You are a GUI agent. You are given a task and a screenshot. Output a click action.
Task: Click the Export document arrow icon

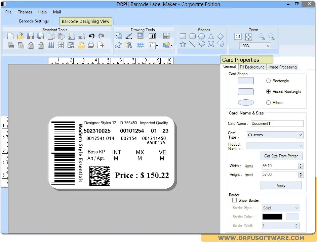coord(101,45)
